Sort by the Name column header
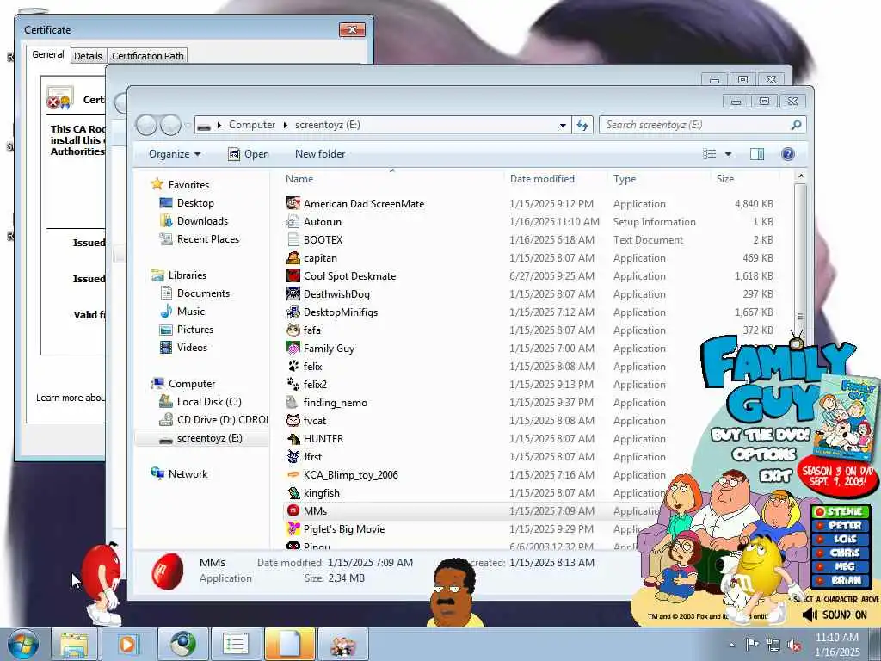This screenshot has height=661, width=881. pyautogui.click(x=299, y=179)
